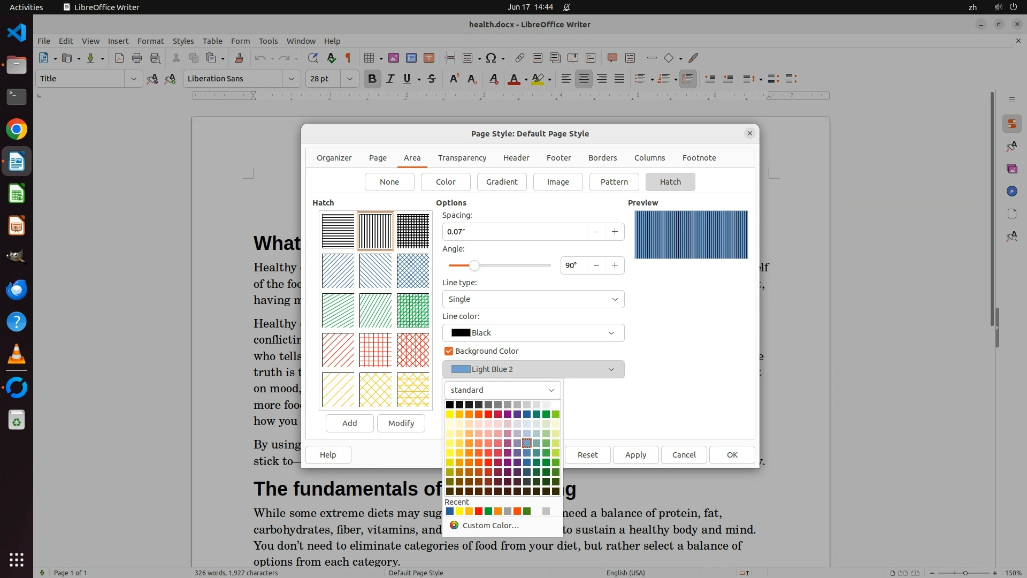Screen dimensions: 1027x578
Task: Open VLC media player from dock
Action: tap(17, 354)
